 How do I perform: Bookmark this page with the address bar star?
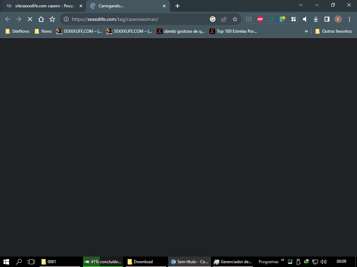coord(235,19)
